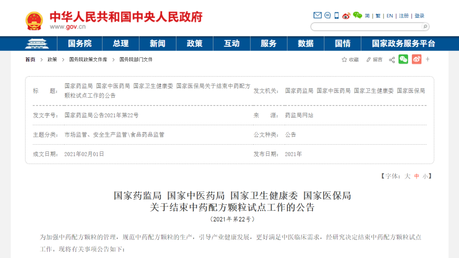459x258 pixels.
Task: Open the 国务院 navigation menu
Action: (80, 44)
